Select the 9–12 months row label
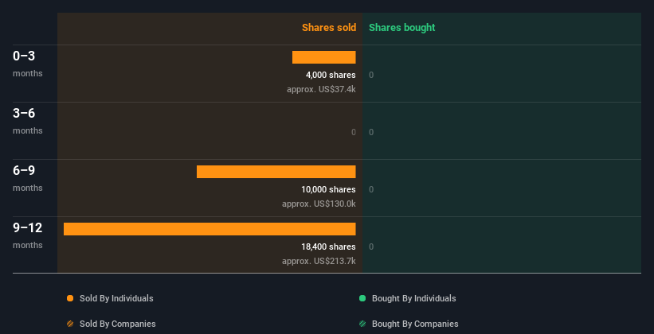The width and height of the screenshot is (654, 334). [x=28, y=227]
